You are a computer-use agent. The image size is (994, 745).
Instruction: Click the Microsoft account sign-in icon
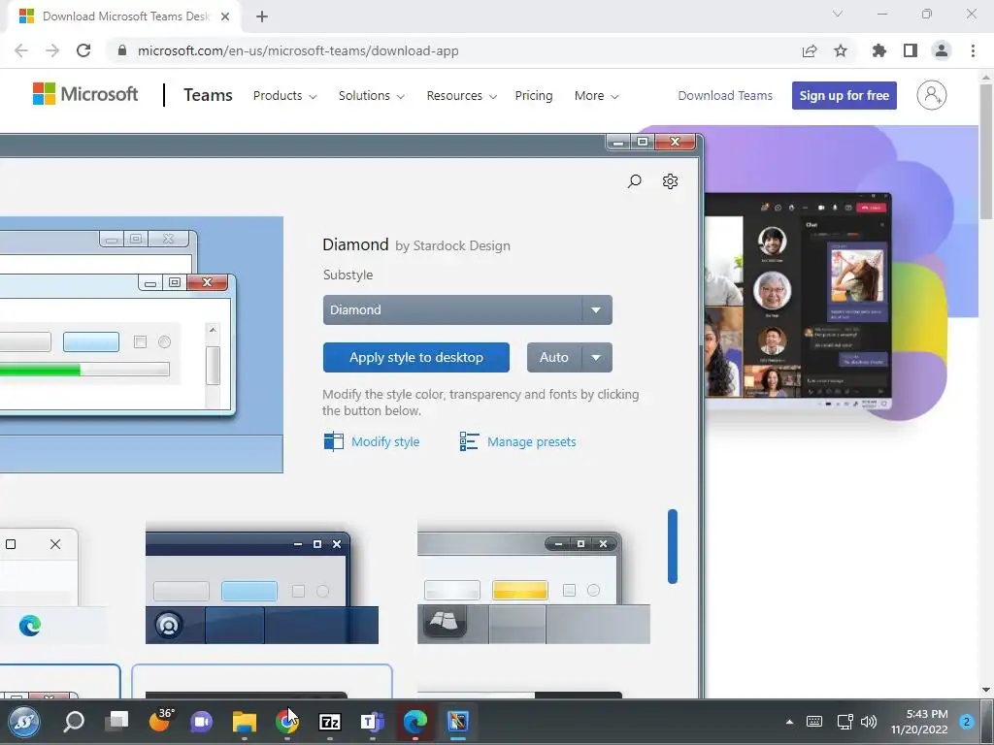931,95
